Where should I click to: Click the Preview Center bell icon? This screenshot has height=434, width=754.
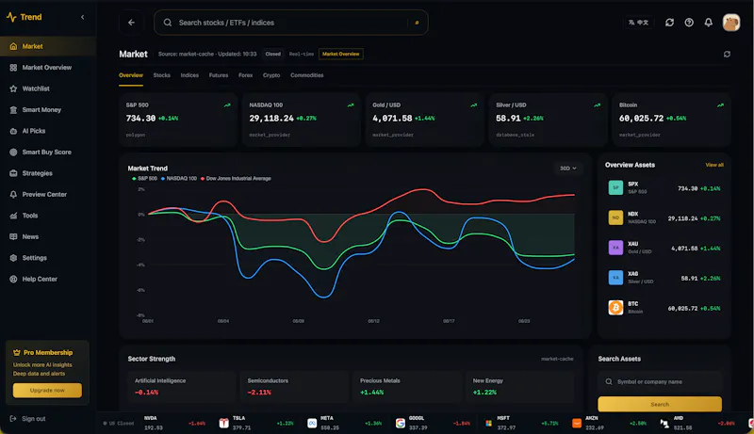(x=13, y=195)
